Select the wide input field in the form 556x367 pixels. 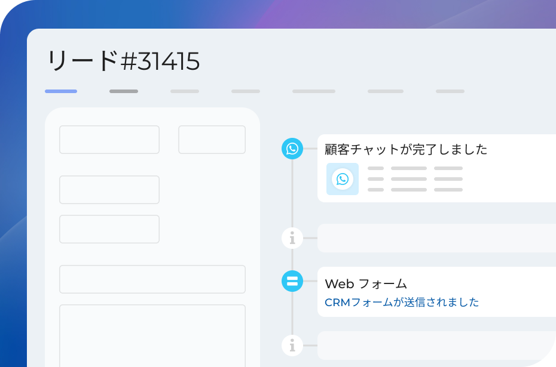click(x=152, y=279)
